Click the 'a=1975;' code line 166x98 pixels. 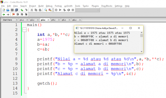pos(46,40)
